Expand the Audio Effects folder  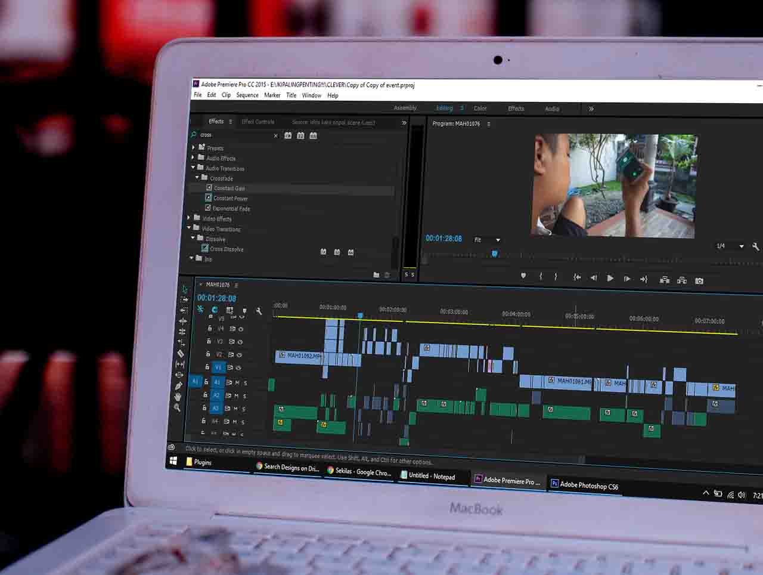coord(193,157)
